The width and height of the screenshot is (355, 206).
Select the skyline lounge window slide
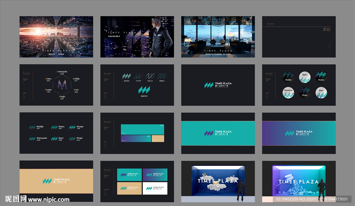(x=218, y=37)
